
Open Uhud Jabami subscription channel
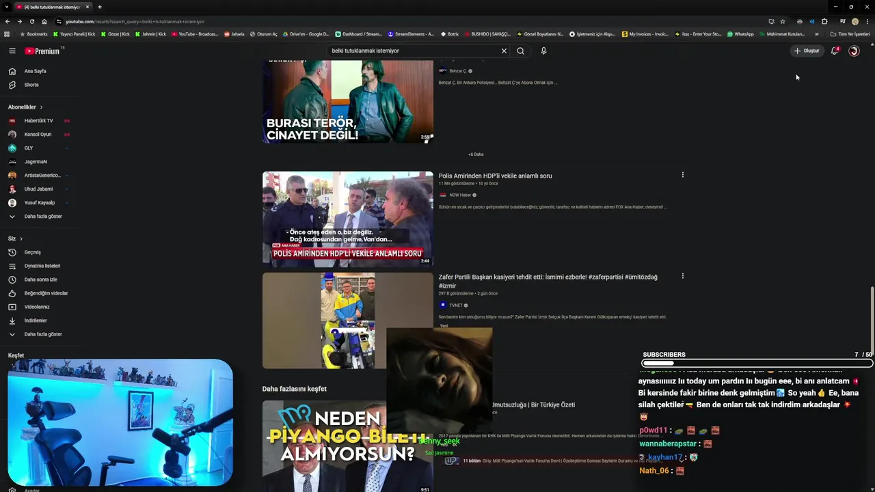click(38, 189)
